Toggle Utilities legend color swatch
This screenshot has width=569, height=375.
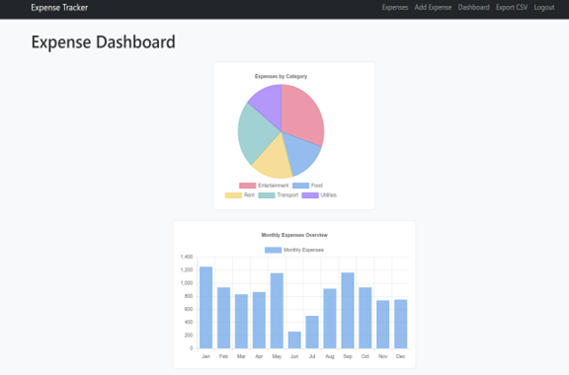click(310, 195)
